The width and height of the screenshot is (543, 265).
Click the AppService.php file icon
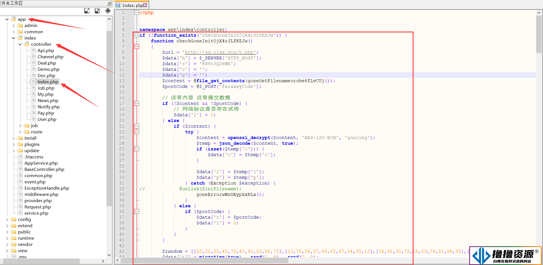click(20, 163)
